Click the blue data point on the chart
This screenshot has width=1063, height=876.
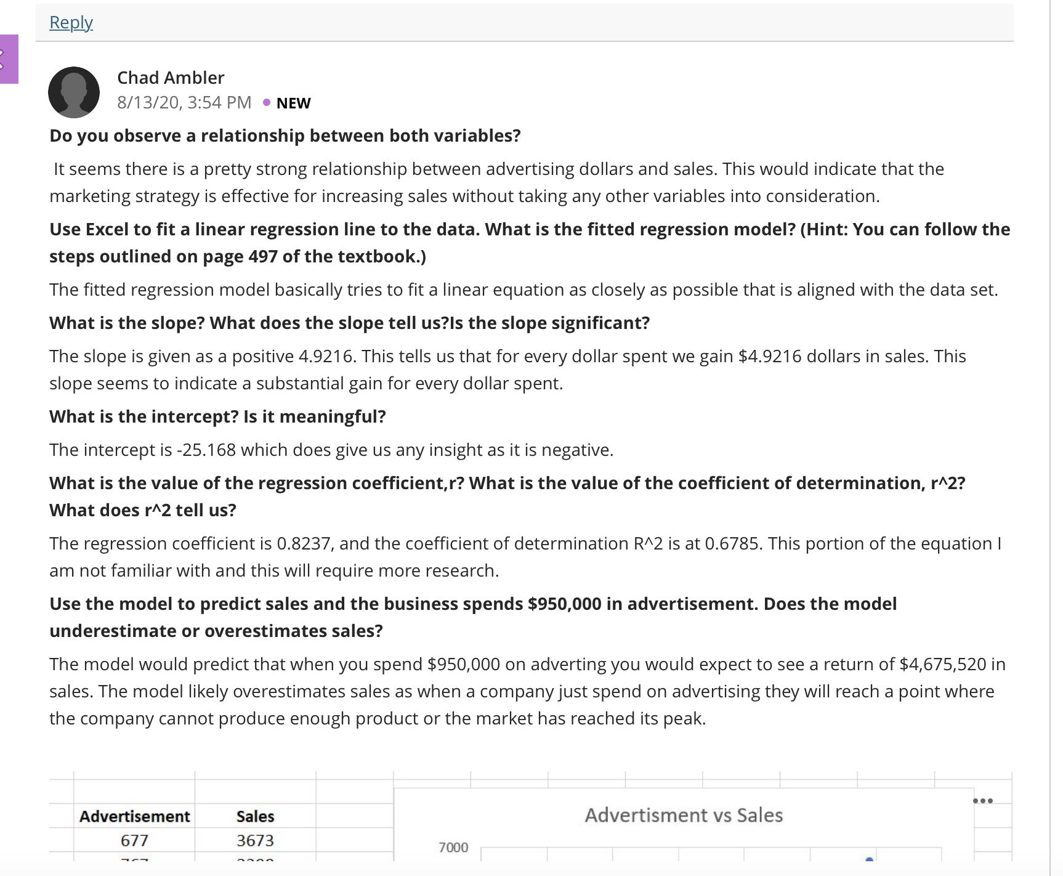pos(869,859)
